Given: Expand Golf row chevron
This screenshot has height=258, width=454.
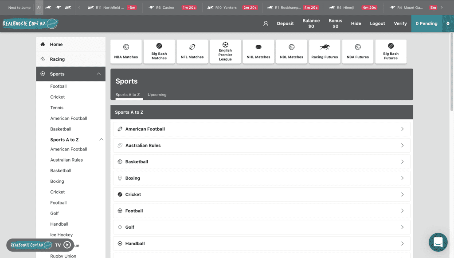Looking at the screenshot, I should tap(402, 227).
